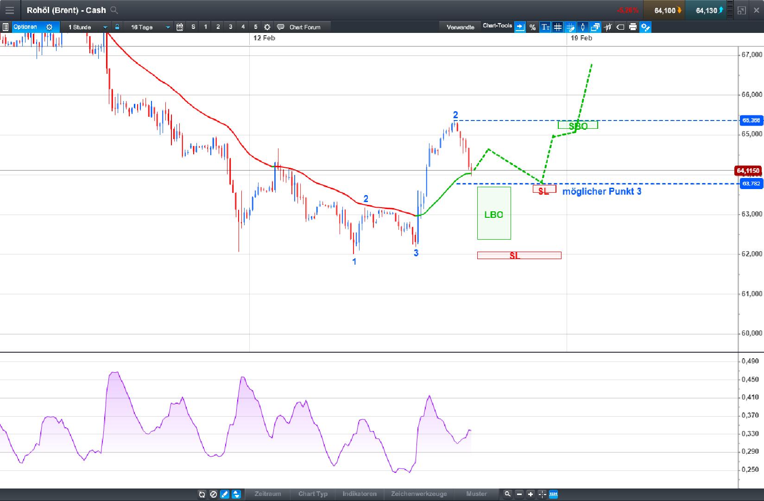Click the candlestick chart type icon
The height and width of the screenshot is (501, 764).
tap(582, 27)
